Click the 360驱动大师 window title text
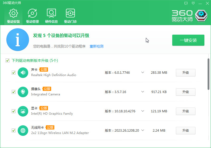This screenshot has width=211, height=148. click(12, 3)
